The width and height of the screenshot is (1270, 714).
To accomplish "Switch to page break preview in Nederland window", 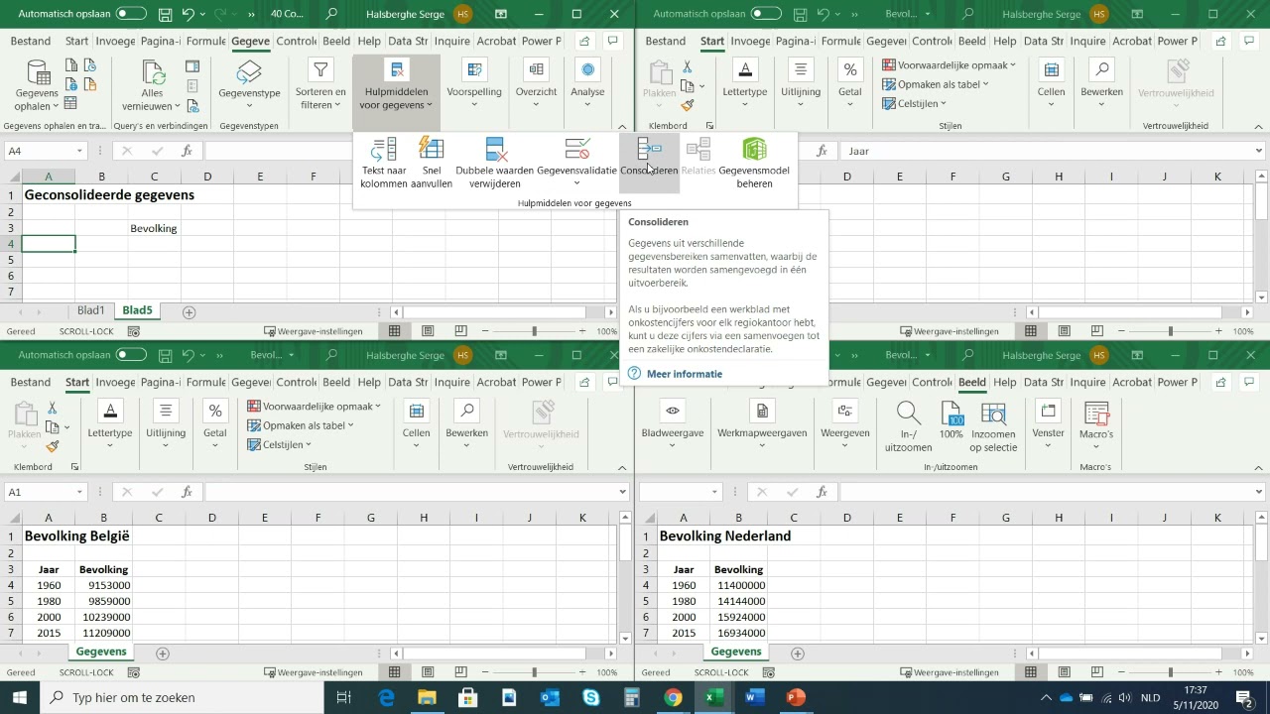I will click(1096, 672).
